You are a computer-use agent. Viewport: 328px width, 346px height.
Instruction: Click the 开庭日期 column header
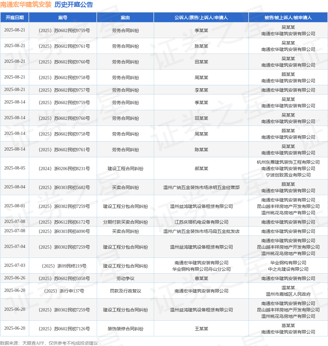coord(14,18)
